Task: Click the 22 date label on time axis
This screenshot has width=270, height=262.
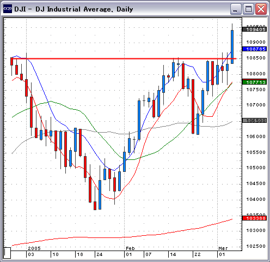Action: [x=198, y=254]
